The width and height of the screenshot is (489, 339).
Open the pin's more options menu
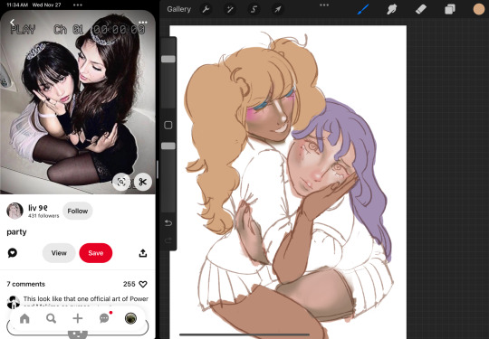143,23
